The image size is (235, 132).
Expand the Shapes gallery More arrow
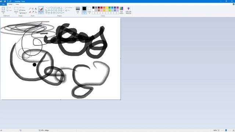point(64,13)
